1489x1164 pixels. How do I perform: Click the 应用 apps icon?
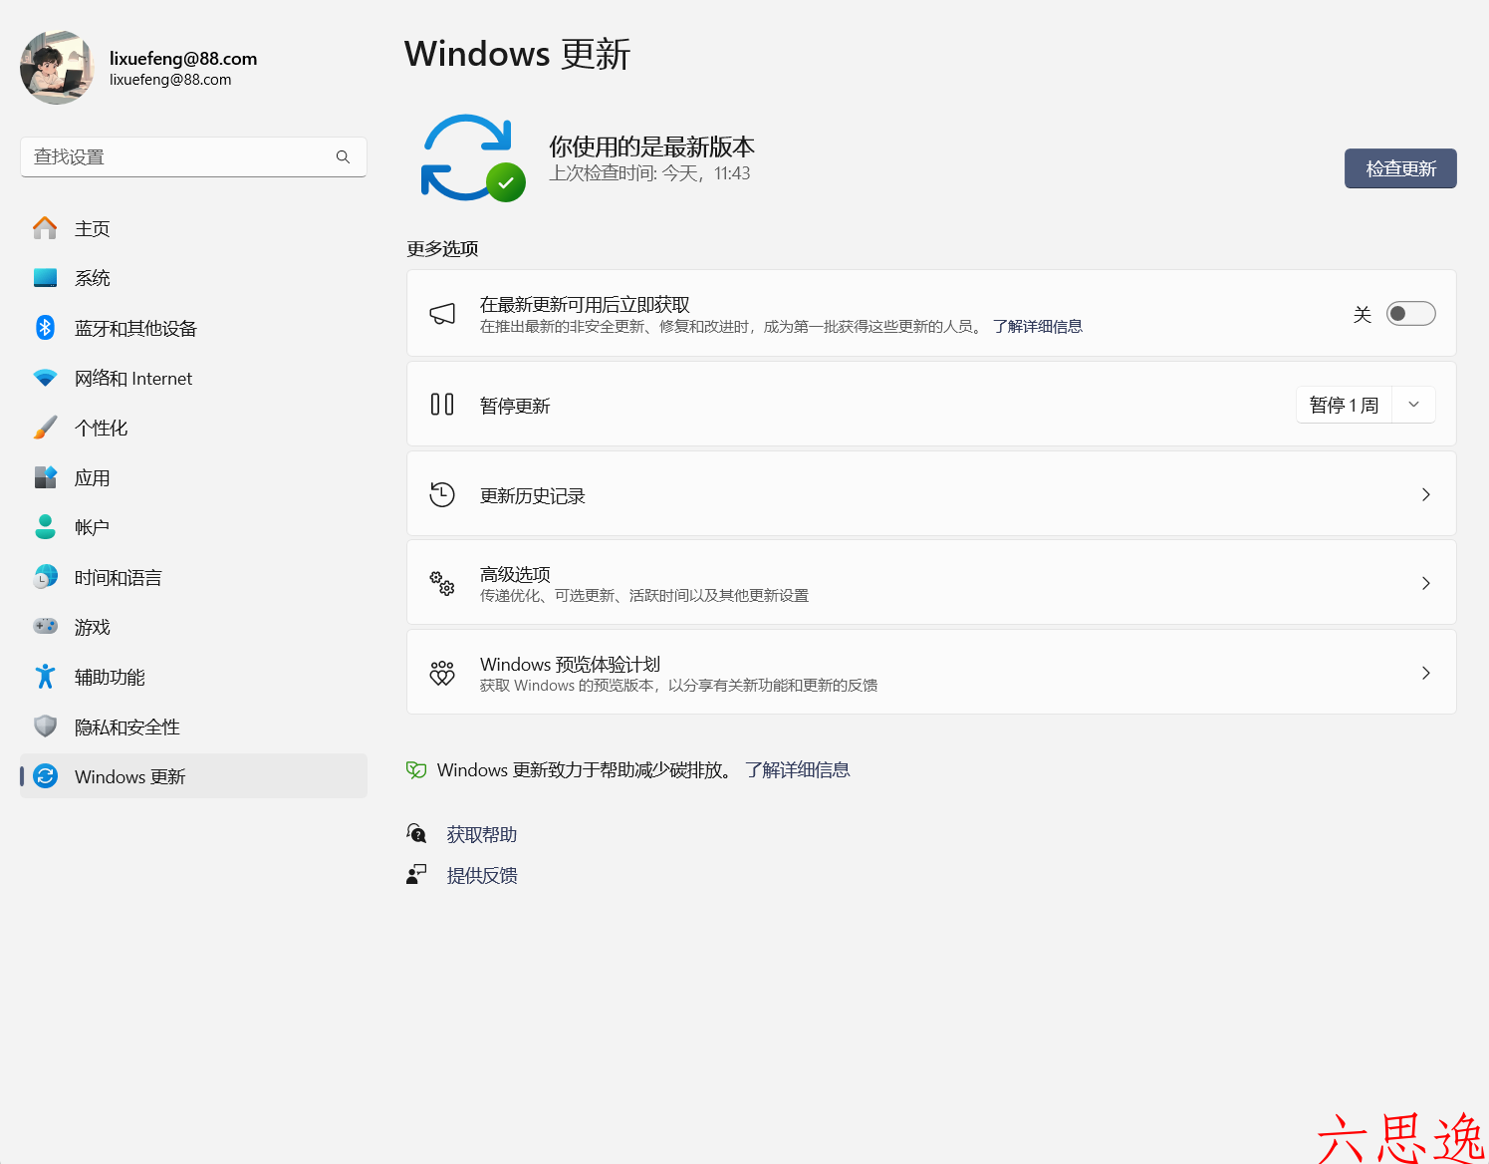pyautogui.click(x=45, y=477)
